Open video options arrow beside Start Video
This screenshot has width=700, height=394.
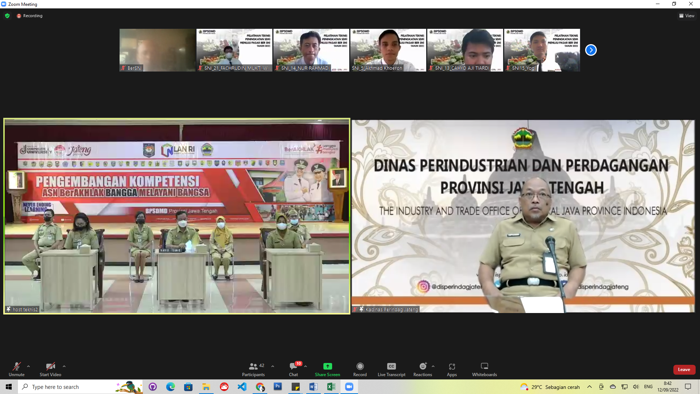64,366
